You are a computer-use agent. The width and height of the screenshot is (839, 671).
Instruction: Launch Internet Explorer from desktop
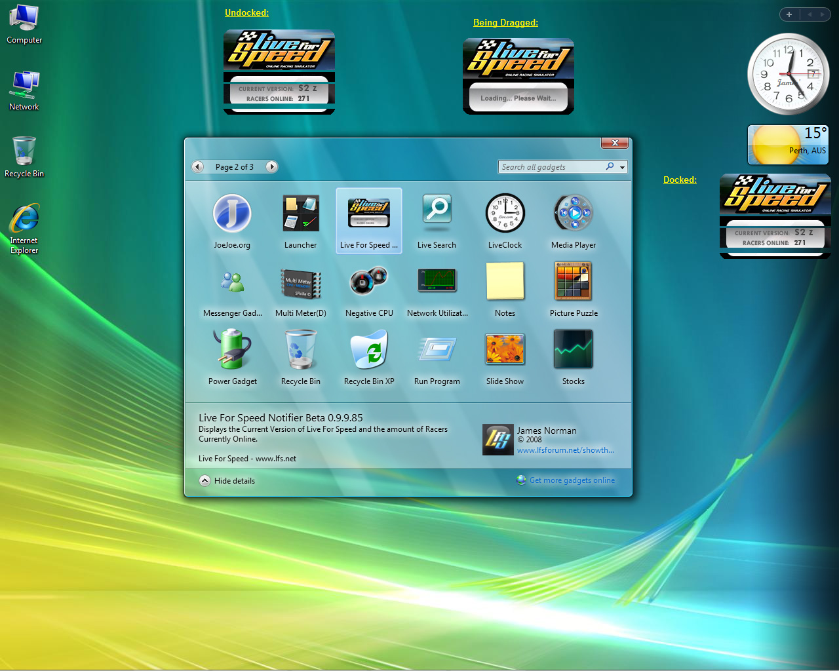click(24, 229)
